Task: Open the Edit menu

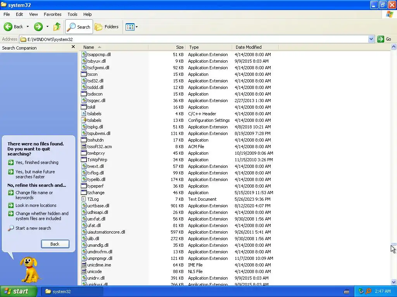Action: point(19,14)
